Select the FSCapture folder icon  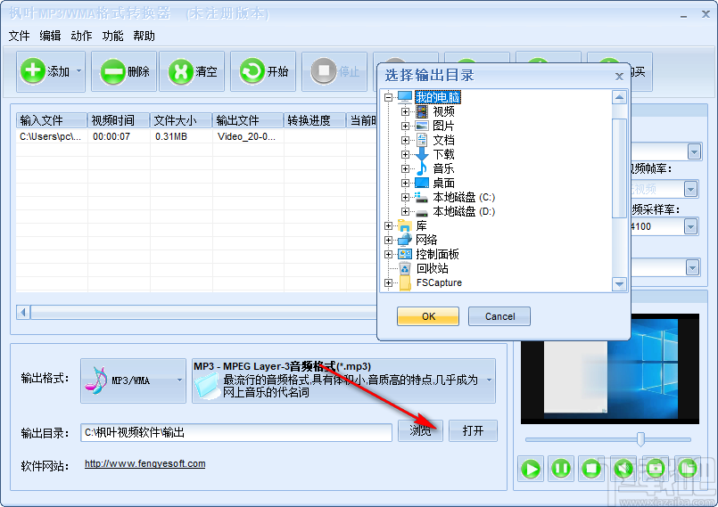[x=405, y=282]
